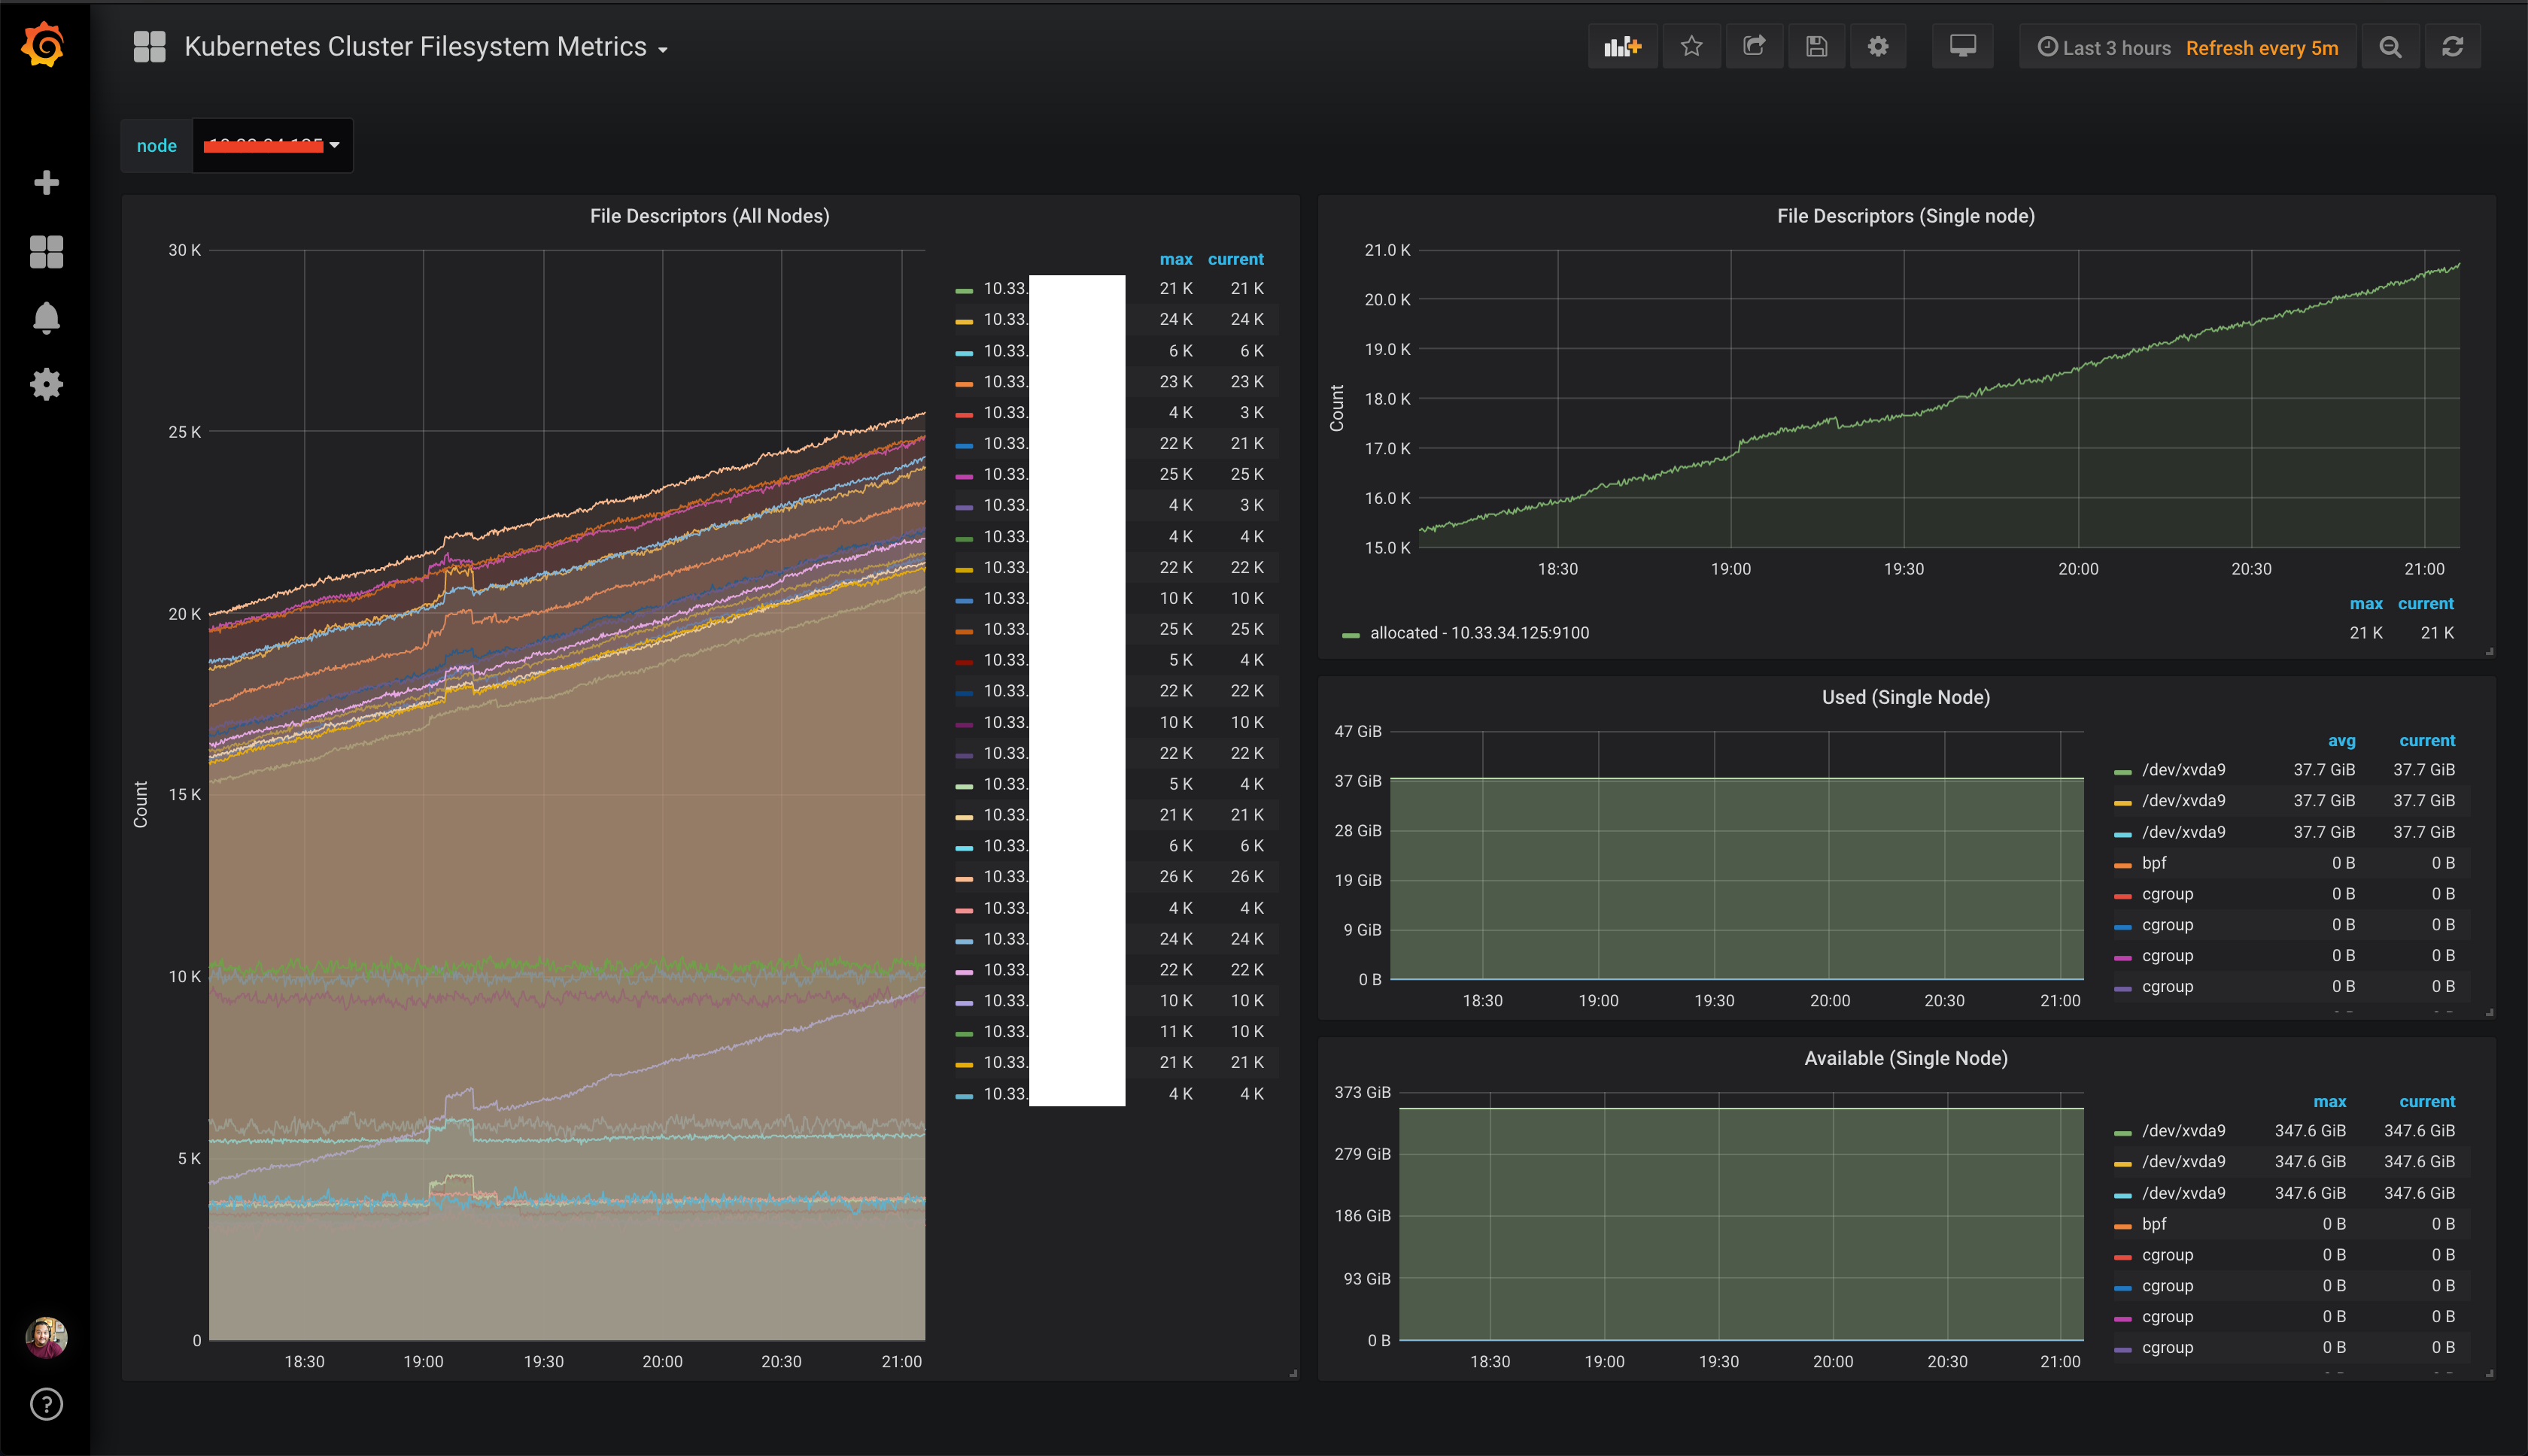This screenshot has height=1456, width=2528.
Task: Toggle the bpf series in Used legend
Action: (x=2154, y=863)
